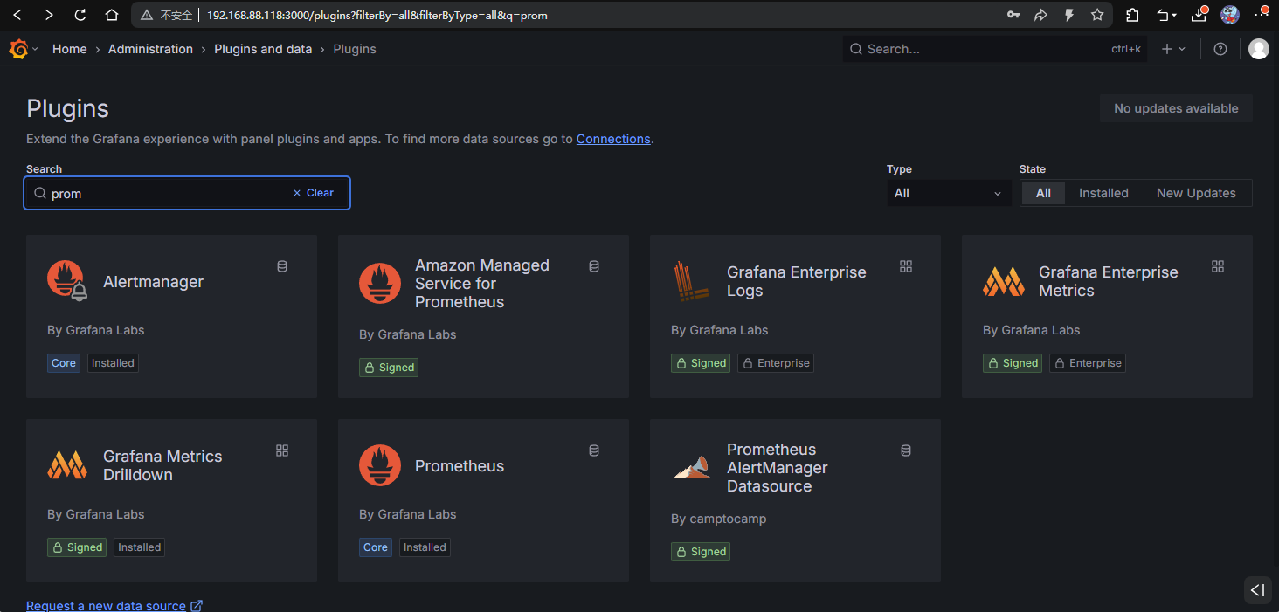The image size is (1279, 612).
Task: Focus the plugin search field containing prom
Action: click(x=187, y=193)
